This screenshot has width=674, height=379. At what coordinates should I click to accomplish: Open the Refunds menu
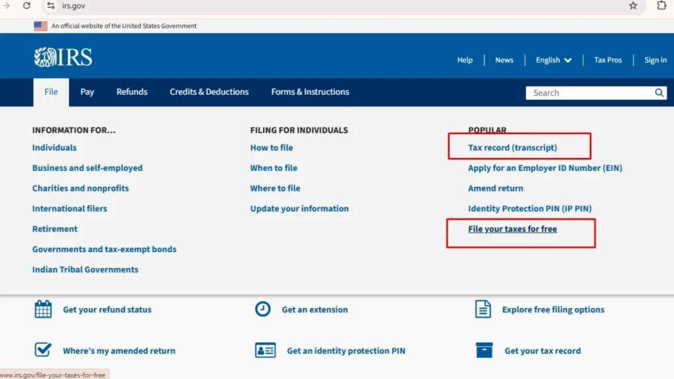click(132, 92)
